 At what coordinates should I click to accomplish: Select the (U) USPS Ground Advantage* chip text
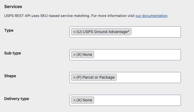point(103,32)
